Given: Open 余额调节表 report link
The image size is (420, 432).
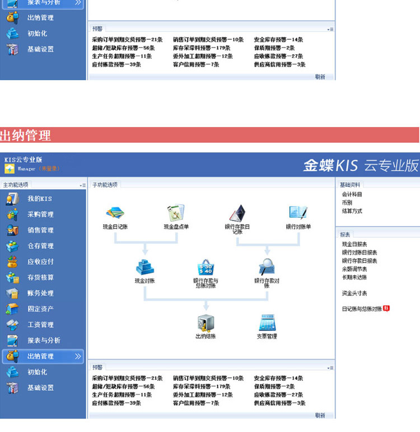Looking at the screenshot, I should tap(354, 269).
